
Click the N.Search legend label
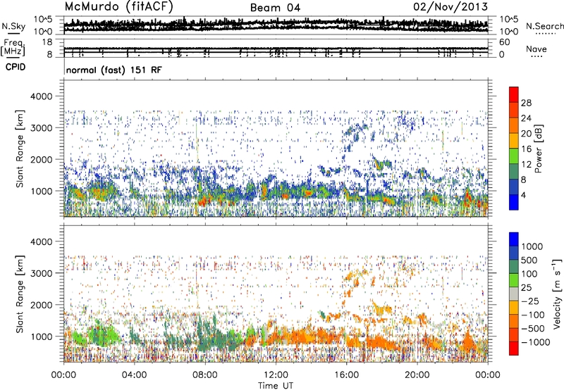pos(544,26)
